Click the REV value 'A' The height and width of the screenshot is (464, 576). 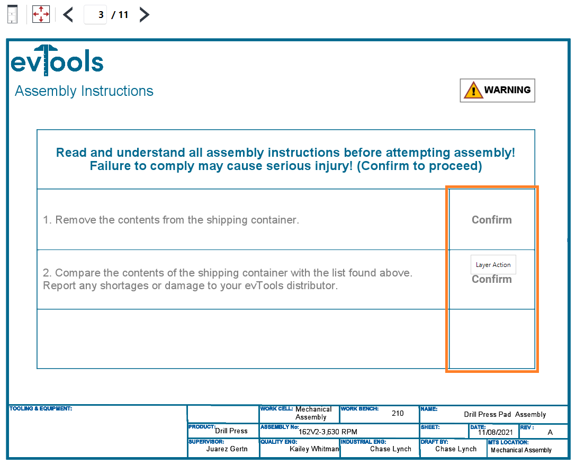(x=550, y=432)
